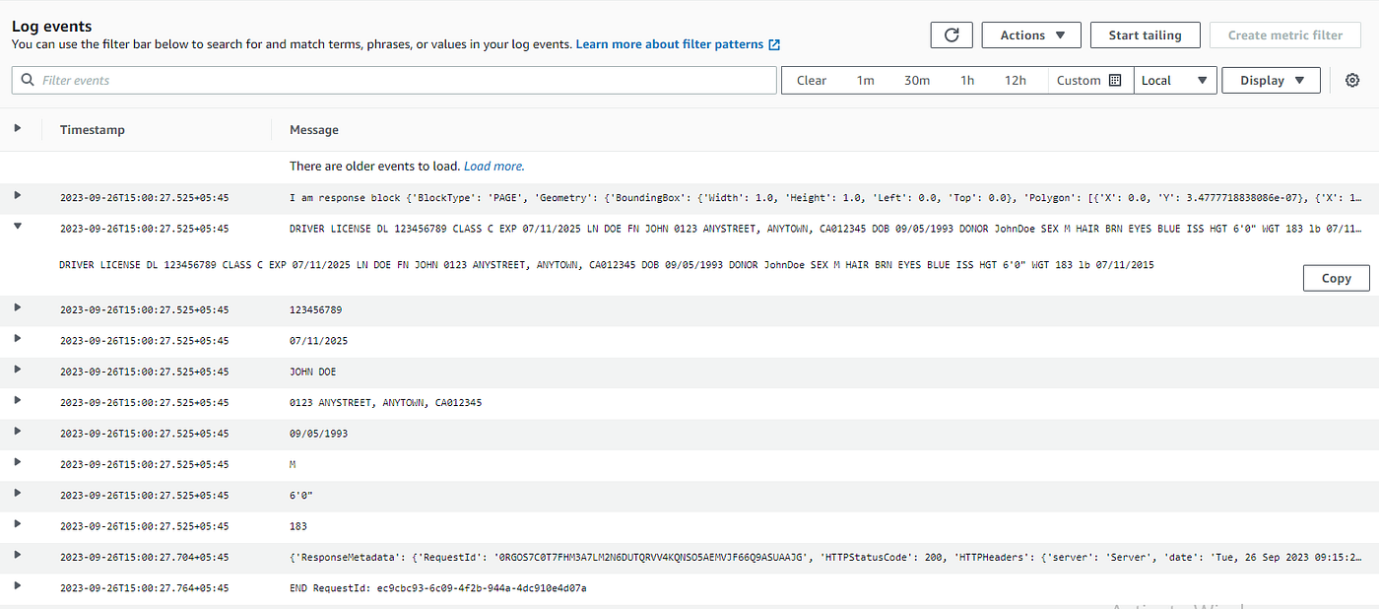The height and width of the screenshot is (609, 1379).
Task: Collapse the expanded DRIVER LICENSE log row
Action: [x=18, y=228]
